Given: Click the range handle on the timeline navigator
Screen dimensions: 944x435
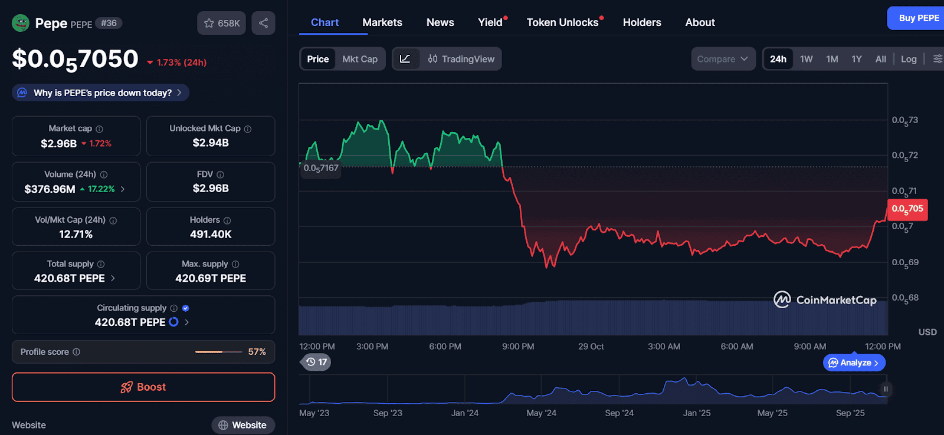Looking at the screenshot, I should (886, 389).
